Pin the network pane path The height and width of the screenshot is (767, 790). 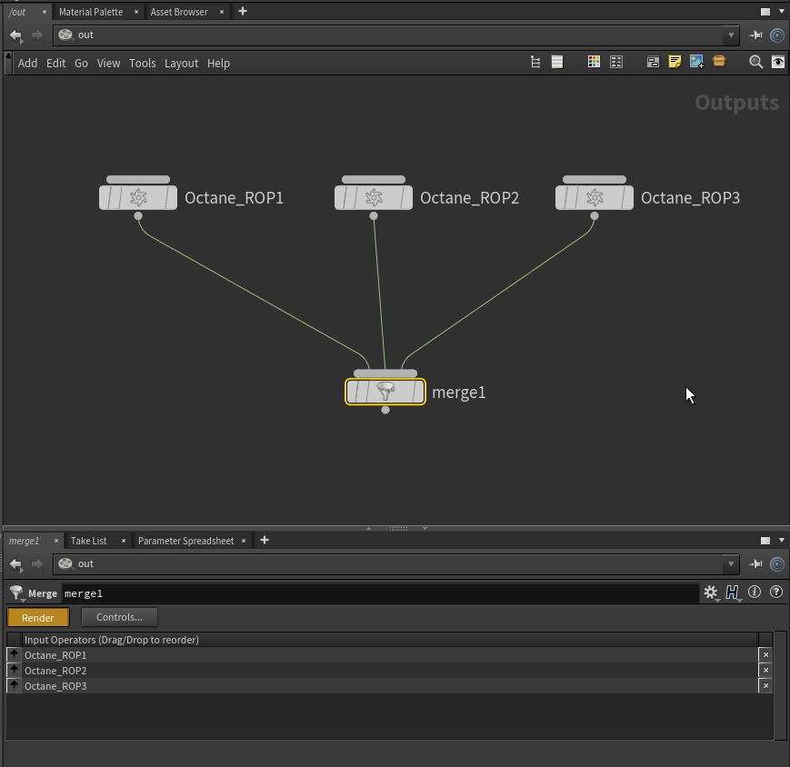755,35
